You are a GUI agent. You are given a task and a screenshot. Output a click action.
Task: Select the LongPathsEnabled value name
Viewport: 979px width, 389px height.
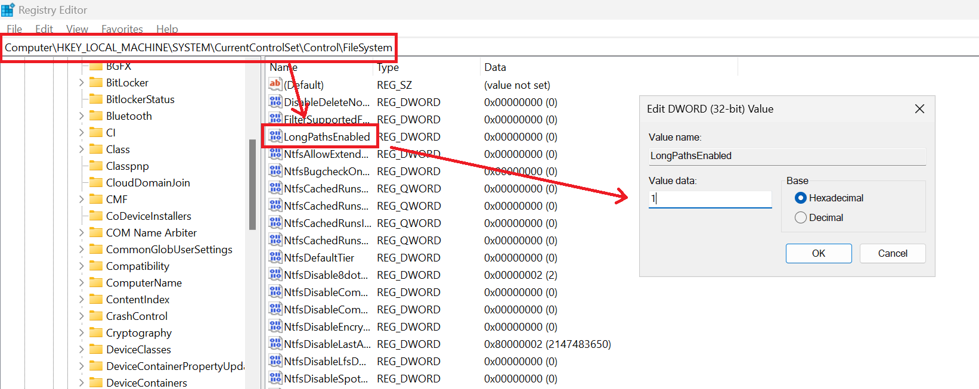click(x=327, y=136)
